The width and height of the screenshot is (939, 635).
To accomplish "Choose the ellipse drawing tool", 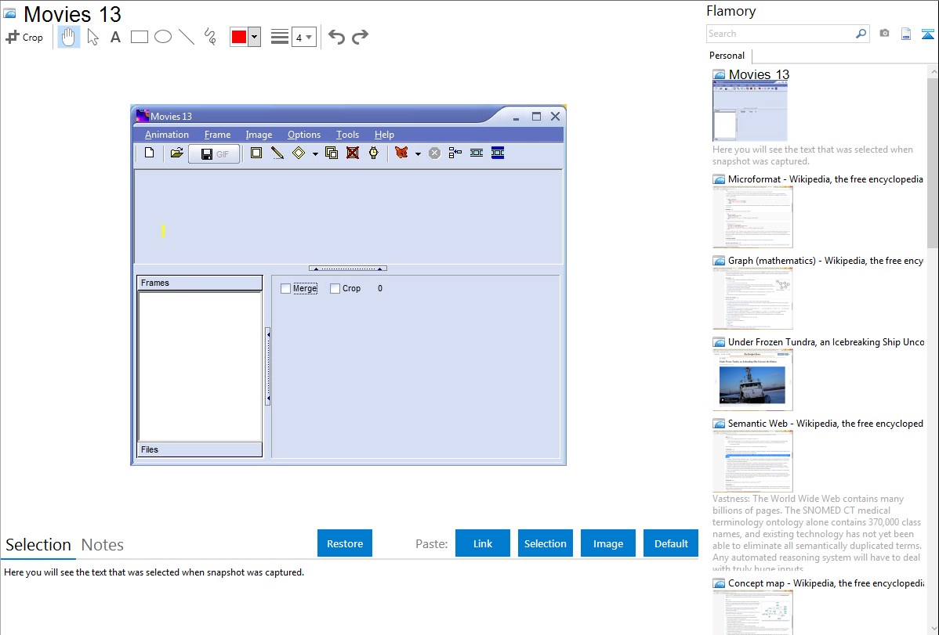I will (163, 37).
